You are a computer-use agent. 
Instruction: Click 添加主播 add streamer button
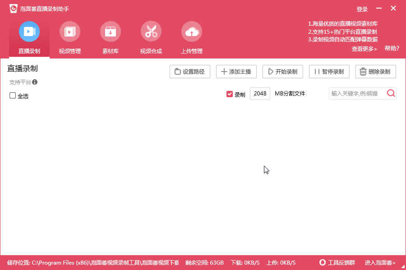click(236, 72)
